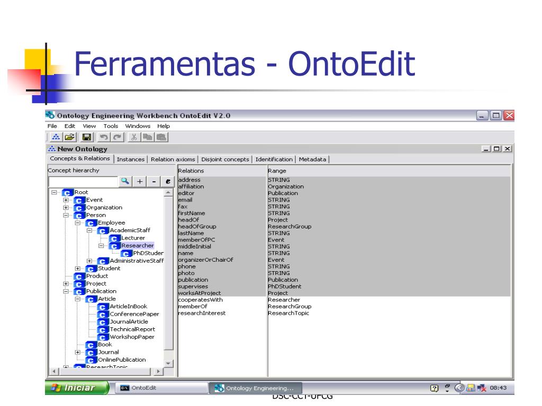This screenshot has width=542, height=406.
Task: Select the JournalArticle concept
Action: tap(129, 322)
